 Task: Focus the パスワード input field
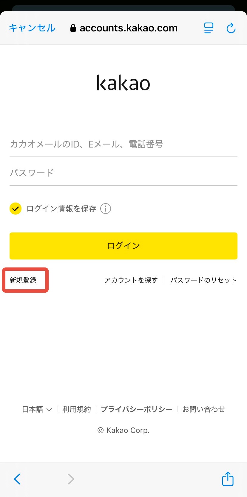tap(123, 173)
